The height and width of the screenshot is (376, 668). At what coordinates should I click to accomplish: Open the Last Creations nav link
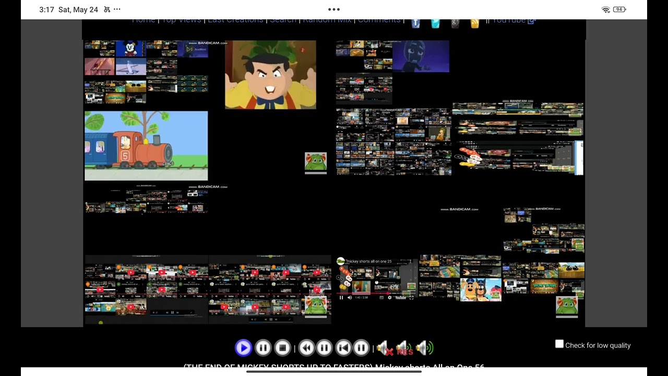(x=235, y=21)
